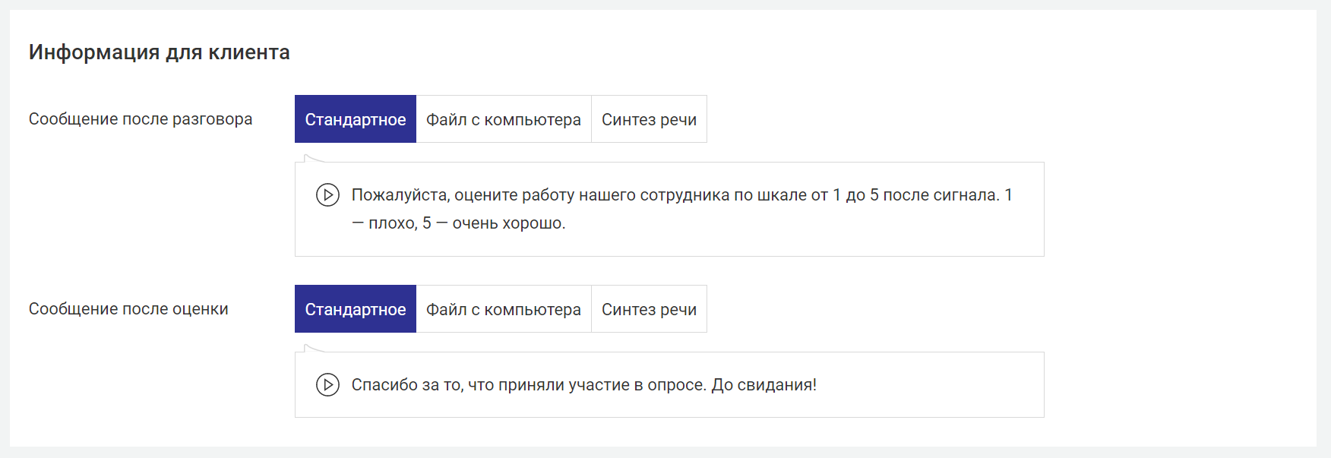Play the standard after-rating thank-you message
1331x458 pixels.
coord(327,385)
